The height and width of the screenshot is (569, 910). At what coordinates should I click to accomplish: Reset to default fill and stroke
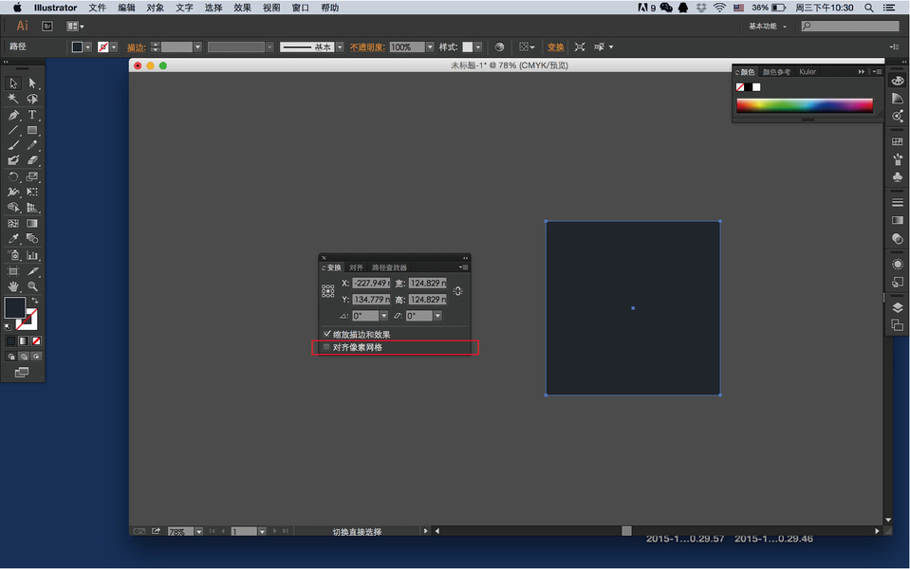(x=8, y=327)
